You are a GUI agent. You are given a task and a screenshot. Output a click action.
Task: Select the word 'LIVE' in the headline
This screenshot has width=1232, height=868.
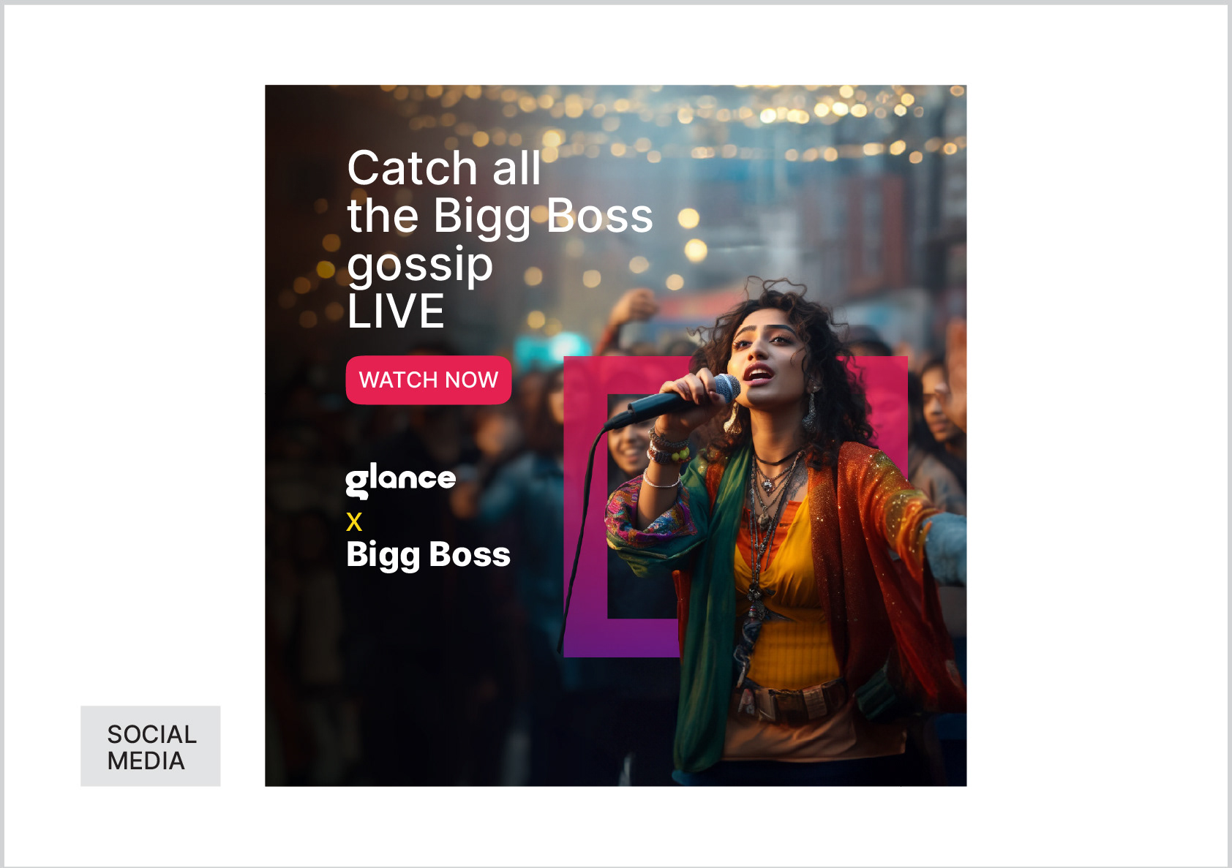396,312
